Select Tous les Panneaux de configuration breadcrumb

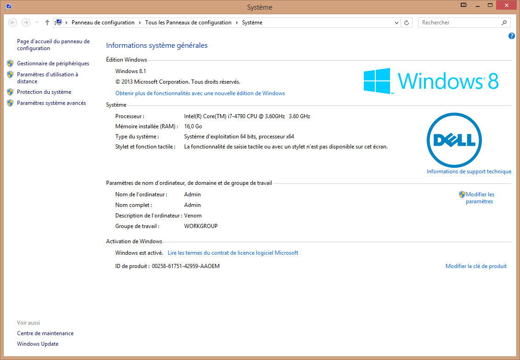click(x=188, y=23)
